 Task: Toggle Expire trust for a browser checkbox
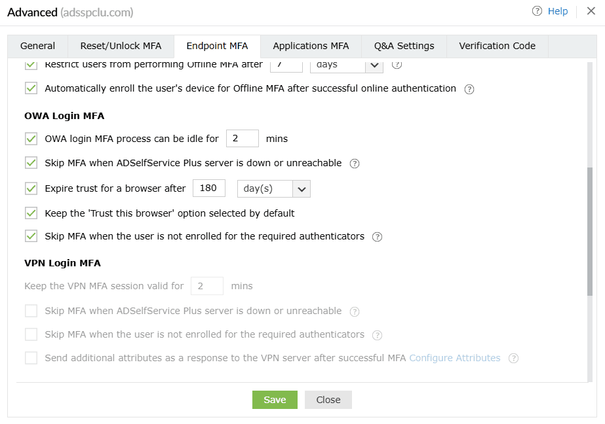(x=31, y=188)
